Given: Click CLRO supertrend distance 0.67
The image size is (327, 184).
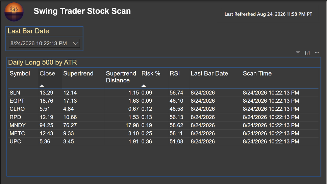Looking at the screenshot, I should (133, 109).
